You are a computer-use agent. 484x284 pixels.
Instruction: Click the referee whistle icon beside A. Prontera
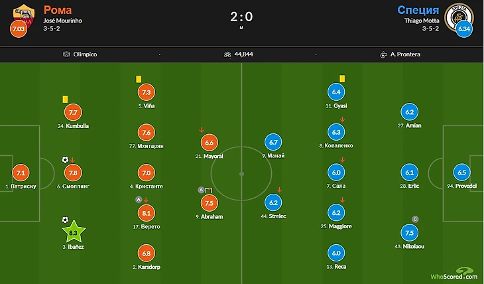(x=384, y=55)
